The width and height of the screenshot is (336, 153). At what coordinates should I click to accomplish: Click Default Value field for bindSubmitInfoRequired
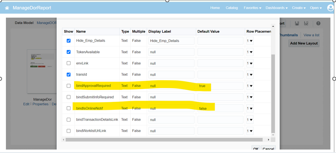click(220, 97)
